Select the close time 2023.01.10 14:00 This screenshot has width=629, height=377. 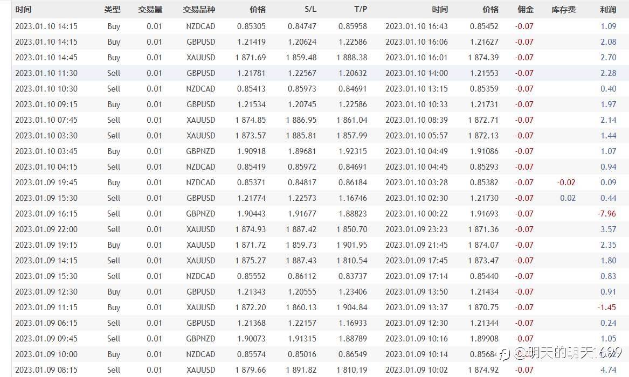[x=417, y=73]
